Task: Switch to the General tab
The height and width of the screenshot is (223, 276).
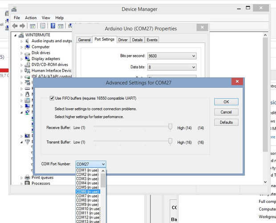Action: [x=84, y=40]
